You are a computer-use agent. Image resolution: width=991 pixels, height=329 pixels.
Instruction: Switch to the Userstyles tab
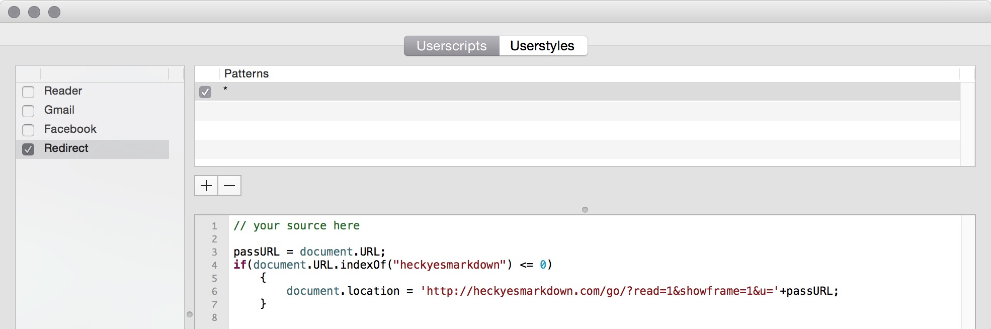coord(543,46)
